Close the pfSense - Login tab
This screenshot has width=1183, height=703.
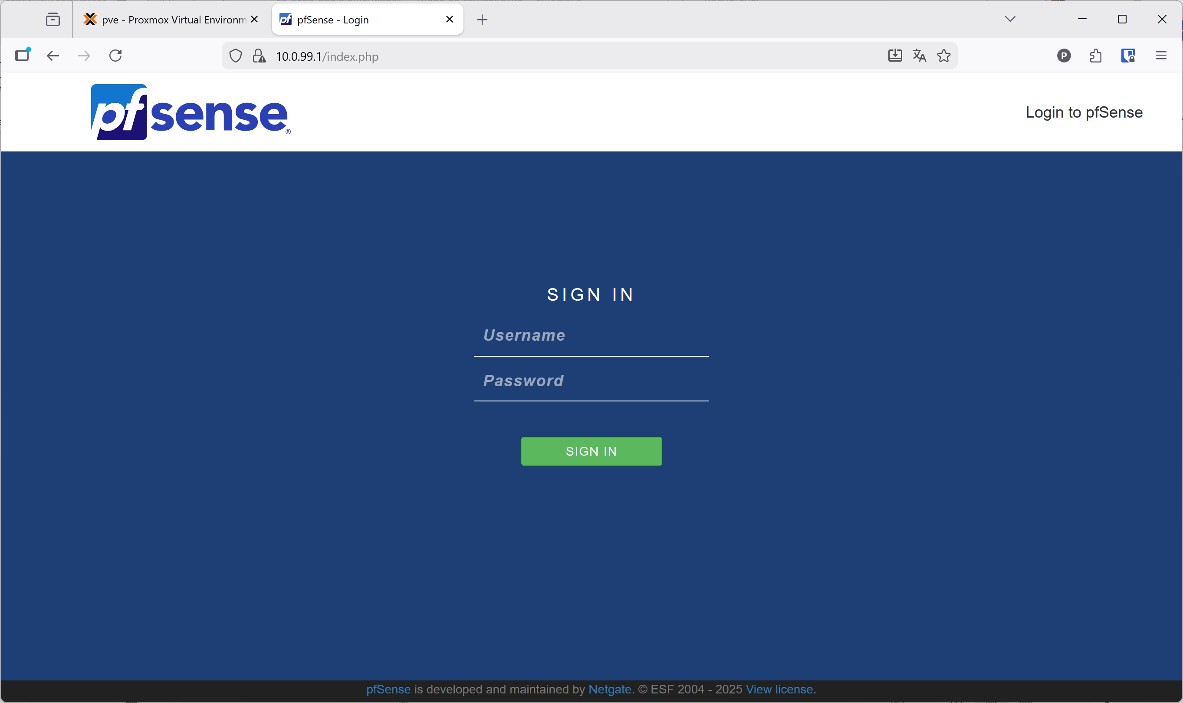(450, 20)
